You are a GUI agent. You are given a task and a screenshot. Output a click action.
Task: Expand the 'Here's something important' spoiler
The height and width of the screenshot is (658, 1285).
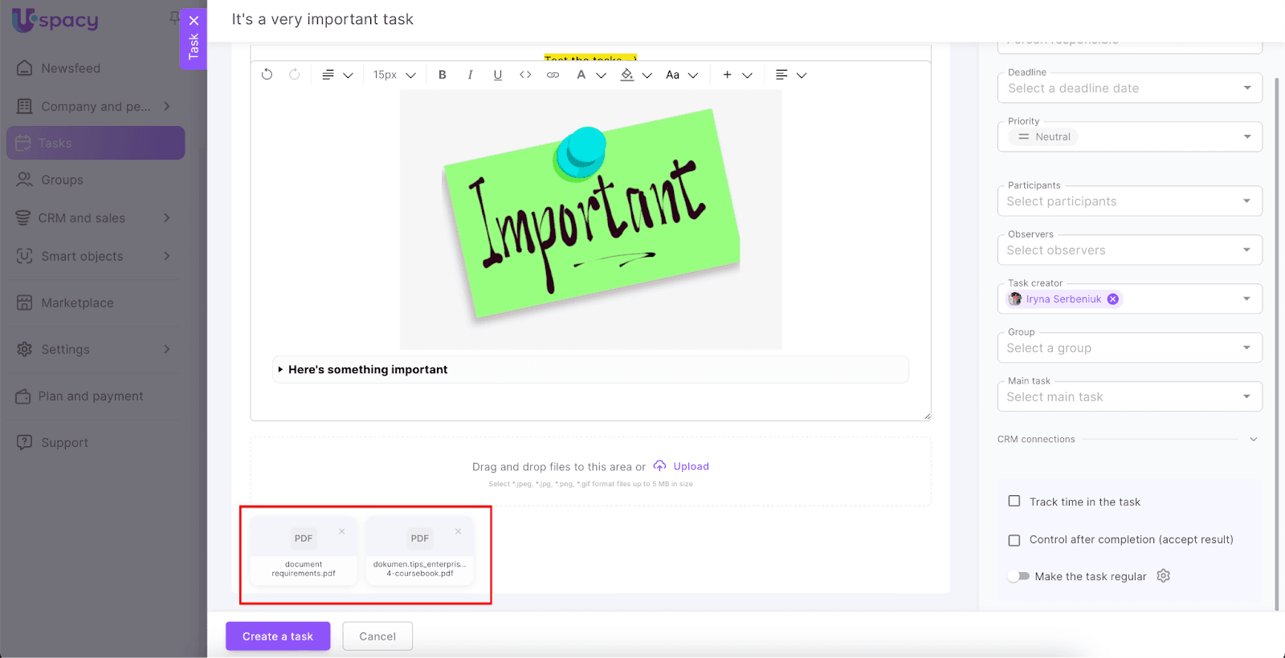pos(280,370)
